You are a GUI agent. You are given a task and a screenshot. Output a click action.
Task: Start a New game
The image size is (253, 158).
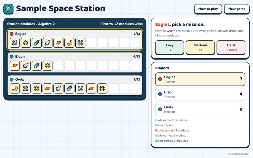coord(237,9)
